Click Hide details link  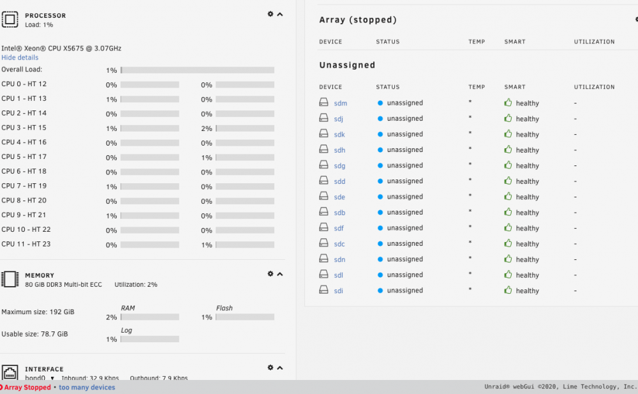(x=20, y=57)
